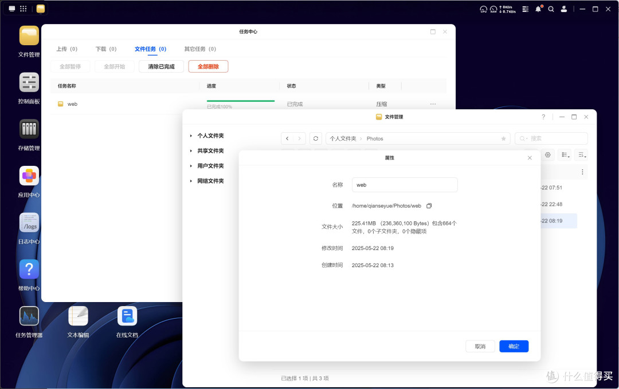
Task: Expand the 共享文件夹 tree node
Action: tap(191, 150)
